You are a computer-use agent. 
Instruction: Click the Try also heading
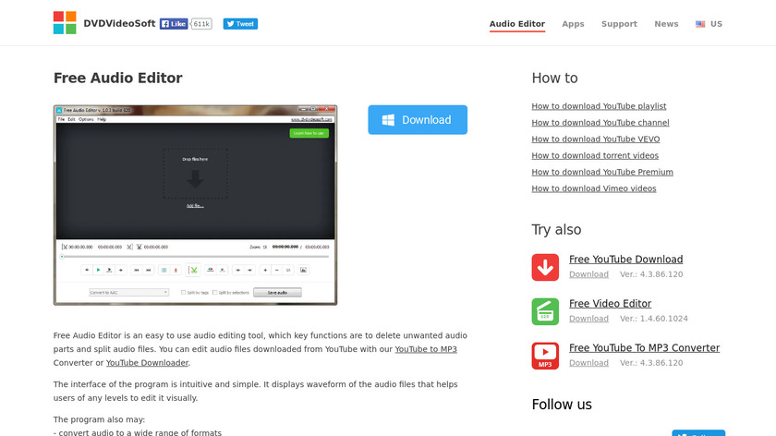pos(556,230)
